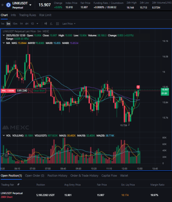Open the chart layout grid icon
This screenshot has height=202, width=172.
pos(58,24)
